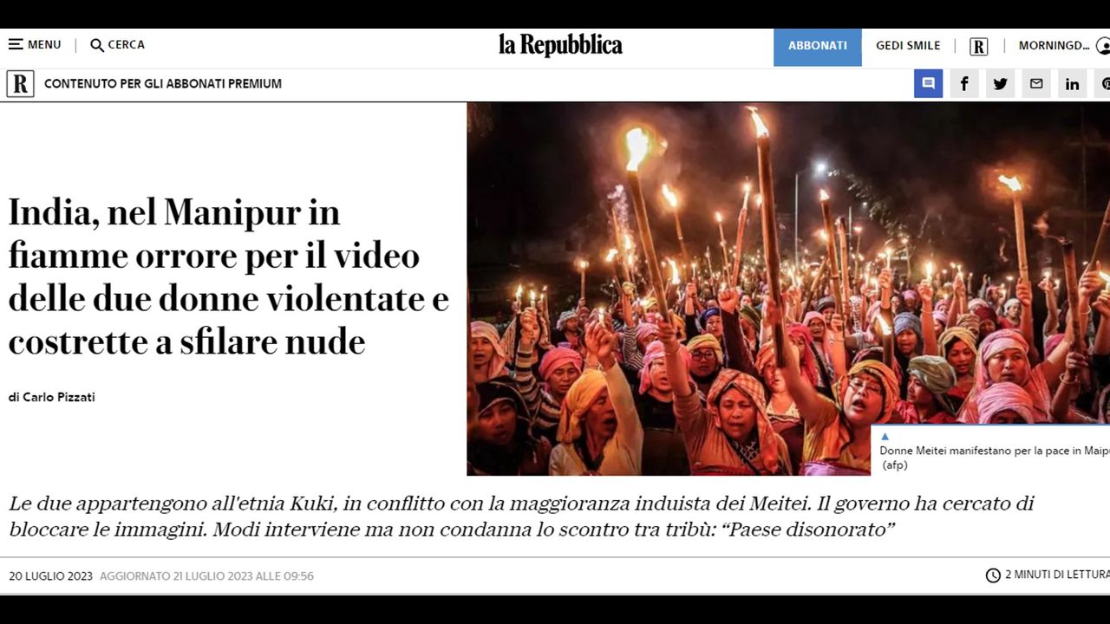
Task: Collapse the photo caption with arrow
Action: pos(885,437)
